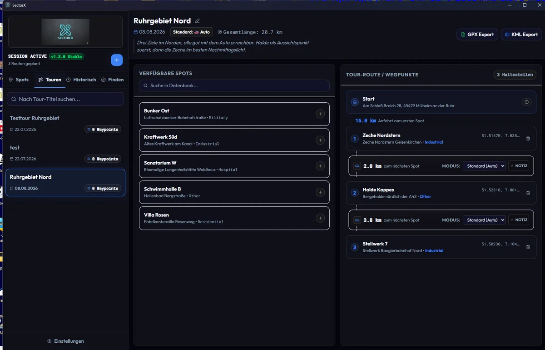Click the car icon beside 3.8 km

[357, 220]
